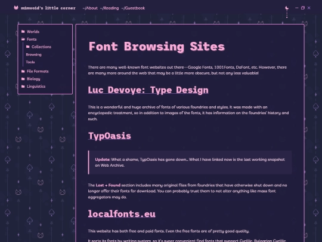Expand the Collections subfolder
Viewport: 322px width, 242px height.
[41, 47]
